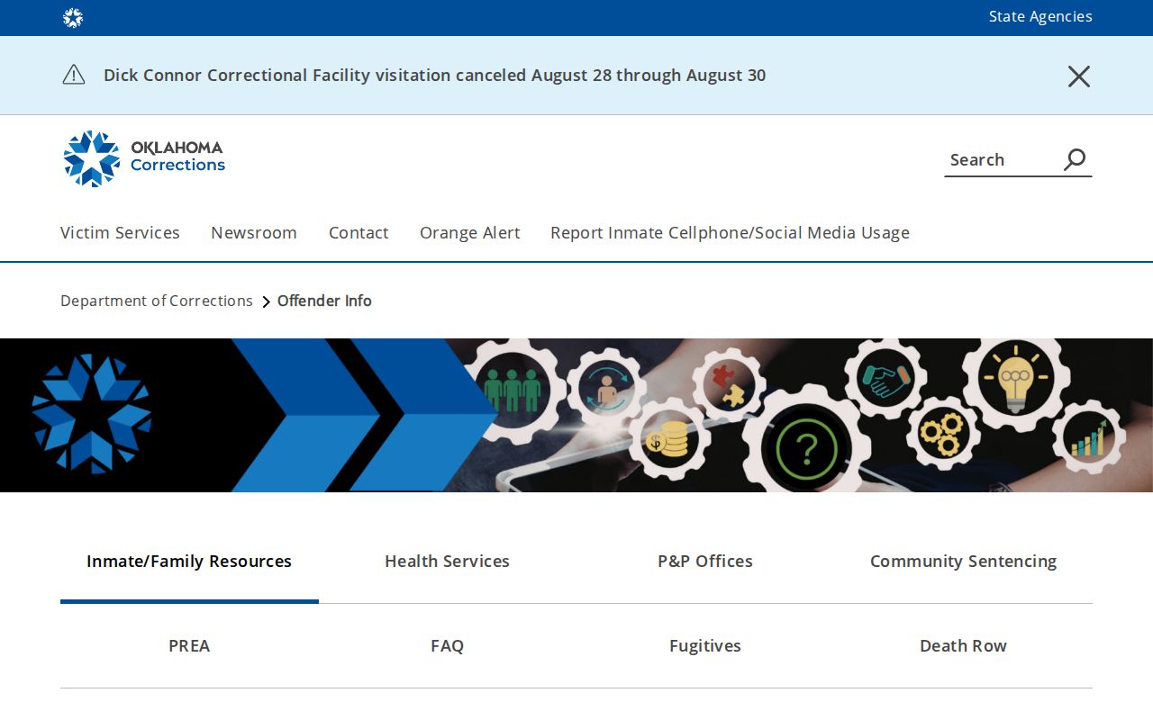Screen dimensions: 1153x720
Task: Click the Oklahoma Corrections logo
Action: [144, 158]
